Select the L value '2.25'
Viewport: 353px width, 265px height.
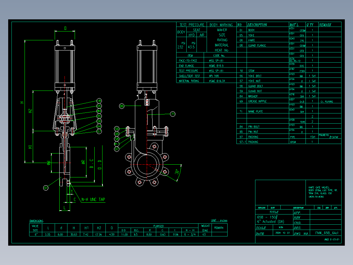point(47,234)
